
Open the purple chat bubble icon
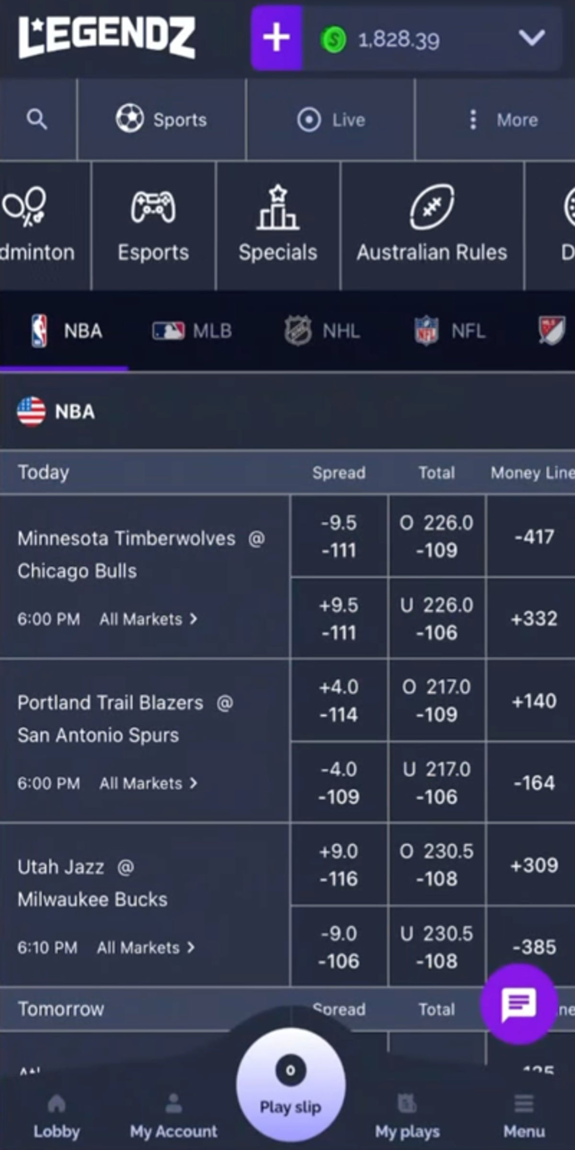(x=519, y=1004)
